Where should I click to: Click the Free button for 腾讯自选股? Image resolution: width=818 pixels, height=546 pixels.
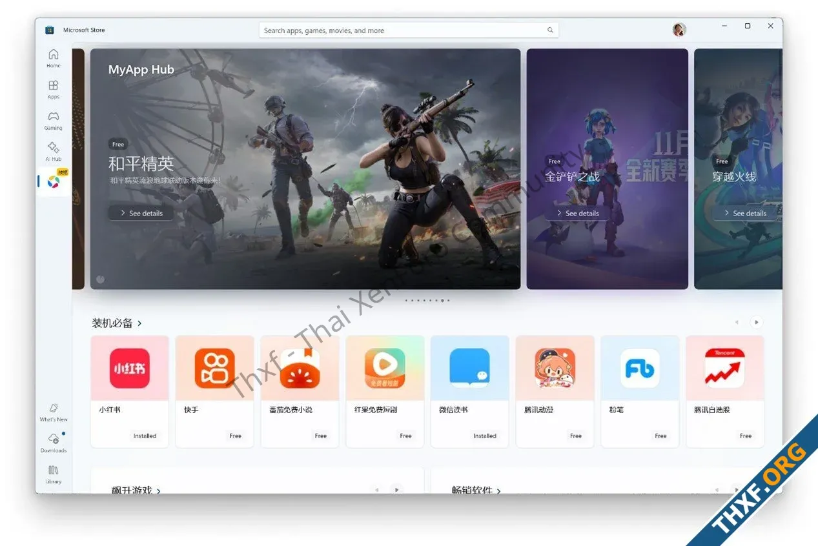coord(746,436)
